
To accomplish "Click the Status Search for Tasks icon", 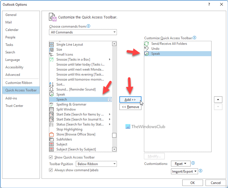I will tap(51, 124).
